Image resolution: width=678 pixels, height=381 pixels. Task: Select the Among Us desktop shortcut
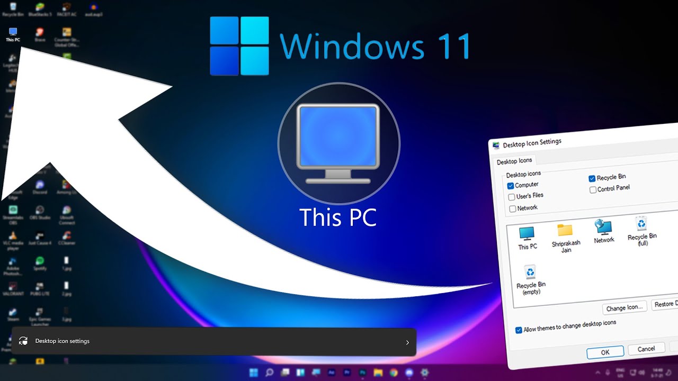pos(67,187)
